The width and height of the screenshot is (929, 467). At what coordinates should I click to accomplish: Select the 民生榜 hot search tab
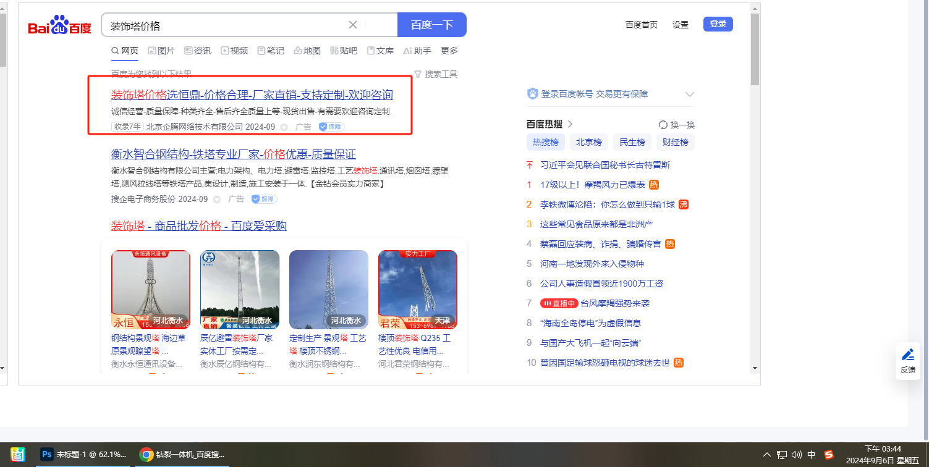pos(632,142)
